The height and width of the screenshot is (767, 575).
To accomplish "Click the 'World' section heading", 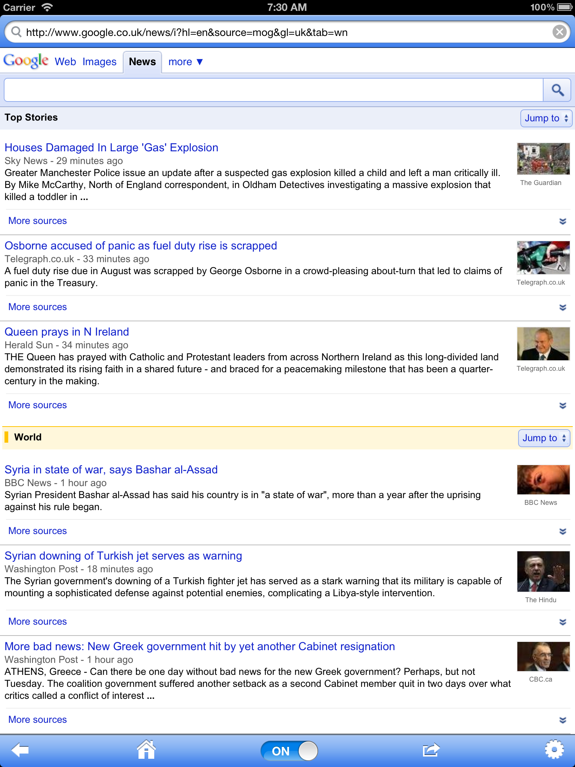I will 28,437.
